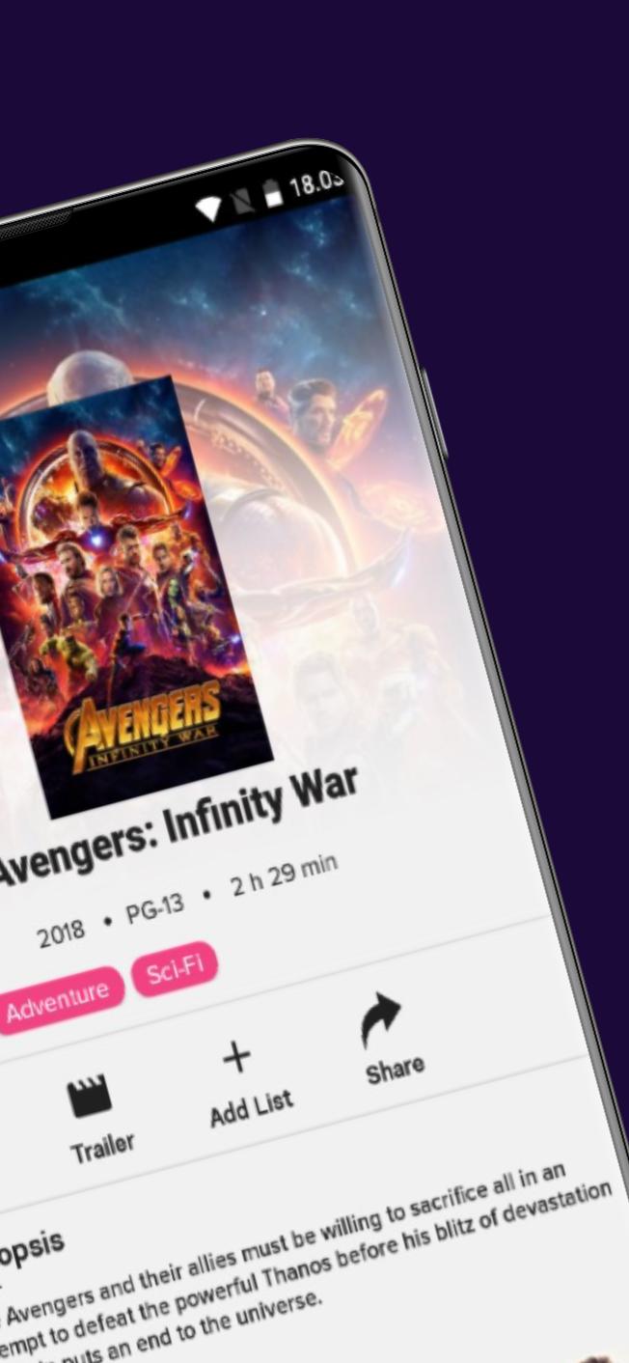Tap the Wi-Fi status icon
Screen dimensions: 629x1363
click(209, 208)
